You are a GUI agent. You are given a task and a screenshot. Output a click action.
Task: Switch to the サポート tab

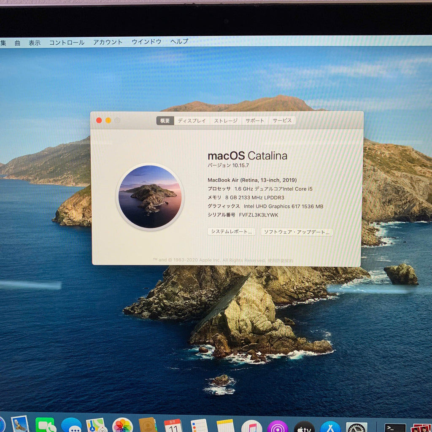(x=255, y=121)
